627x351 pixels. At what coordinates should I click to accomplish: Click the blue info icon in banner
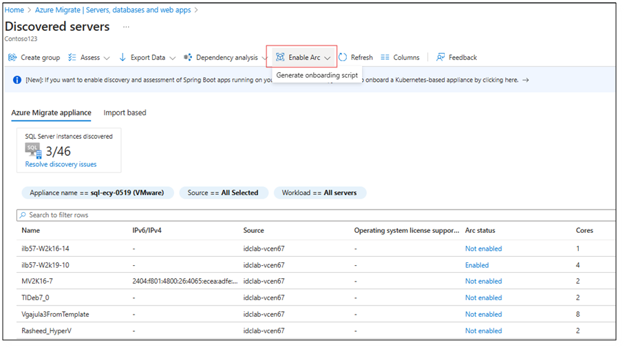click(x=17, y=80)
